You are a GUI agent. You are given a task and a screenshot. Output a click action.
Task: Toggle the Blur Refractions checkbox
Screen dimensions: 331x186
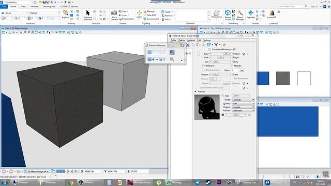pos(232,79)
